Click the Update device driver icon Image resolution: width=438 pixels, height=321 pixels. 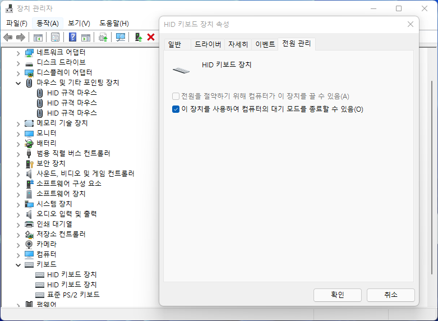coord(139,37)
